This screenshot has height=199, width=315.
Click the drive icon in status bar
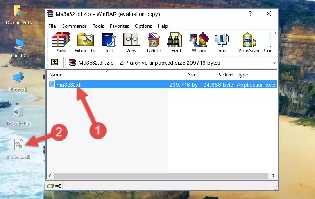[x=50, y=186]
